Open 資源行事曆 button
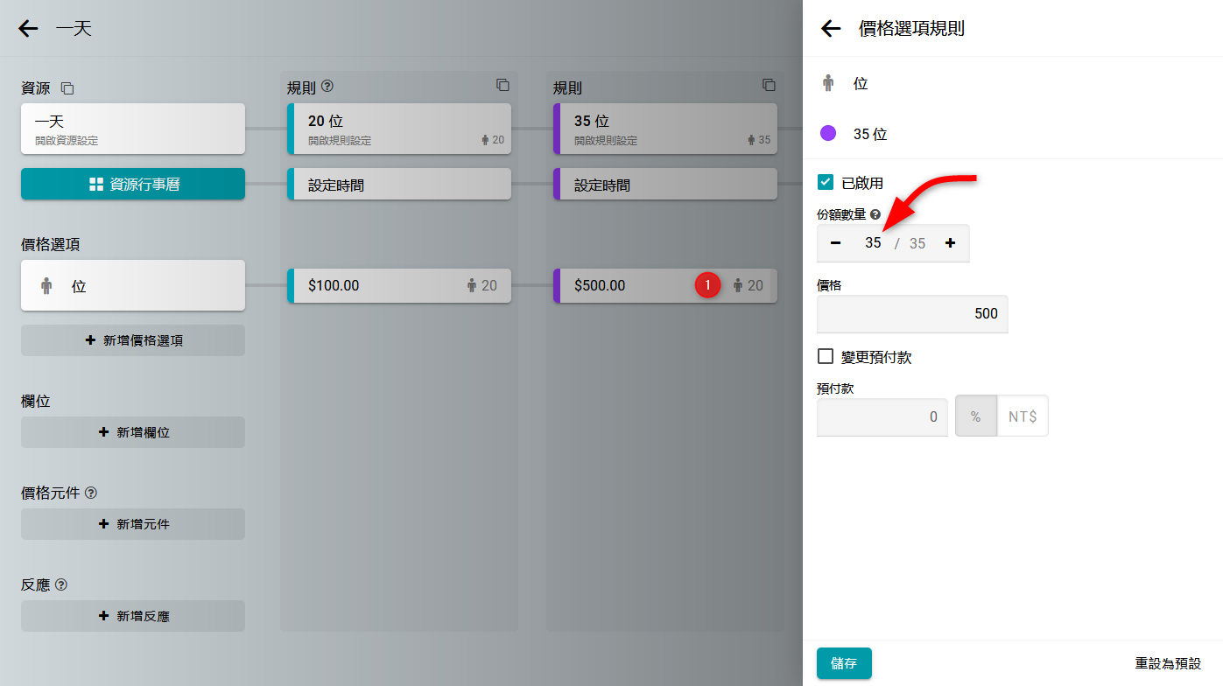 point(133,185)
